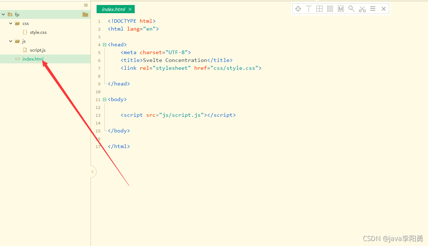
Task: Select index.html in the project tree
Action: tap(33, 59)
